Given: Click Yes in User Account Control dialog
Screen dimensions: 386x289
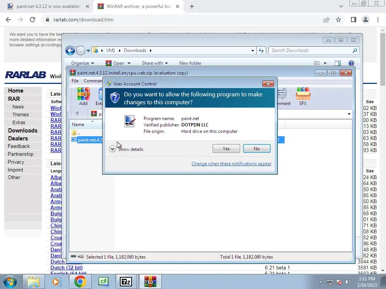Looking at the screenshot, I should click(x=226, y=148).
